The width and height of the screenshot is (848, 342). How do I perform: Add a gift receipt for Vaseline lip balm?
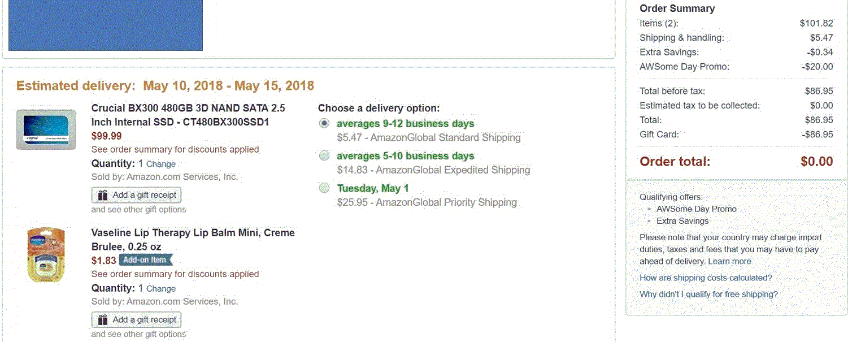(x=136, y=320)
